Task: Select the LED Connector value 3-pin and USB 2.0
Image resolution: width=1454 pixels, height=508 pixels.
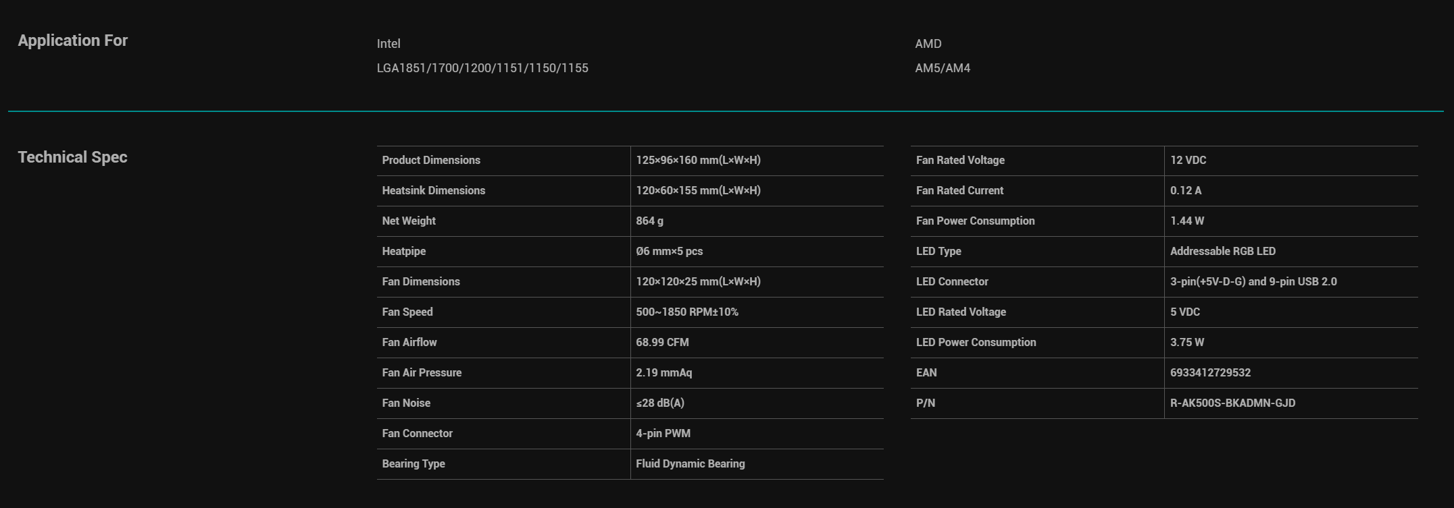Action: [1253, 282]
